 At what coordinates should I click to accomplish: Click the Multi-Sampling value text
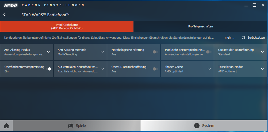point(67,55)
